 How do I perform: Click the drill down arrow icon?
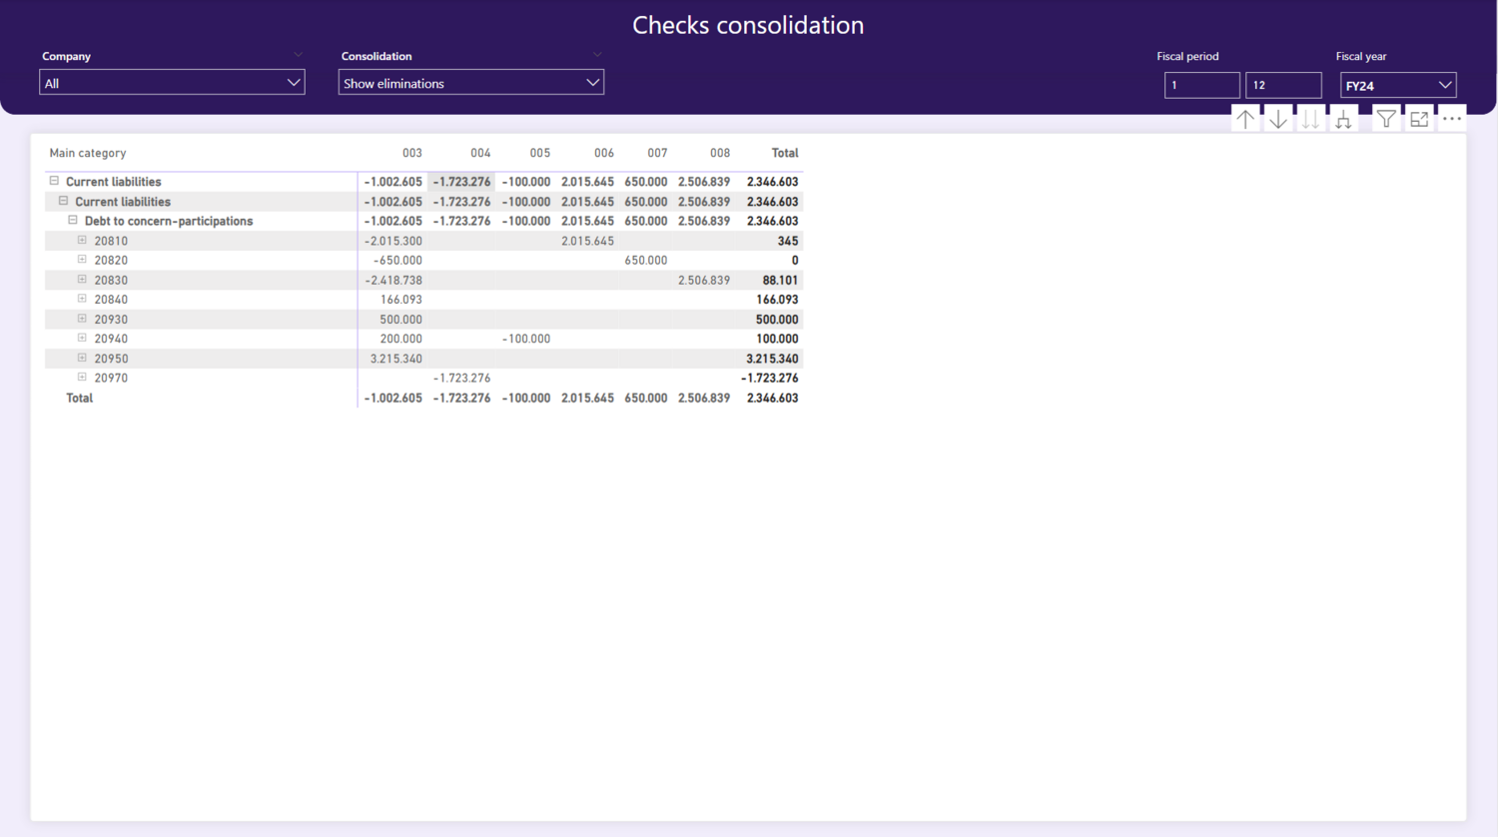[1278, 119]
